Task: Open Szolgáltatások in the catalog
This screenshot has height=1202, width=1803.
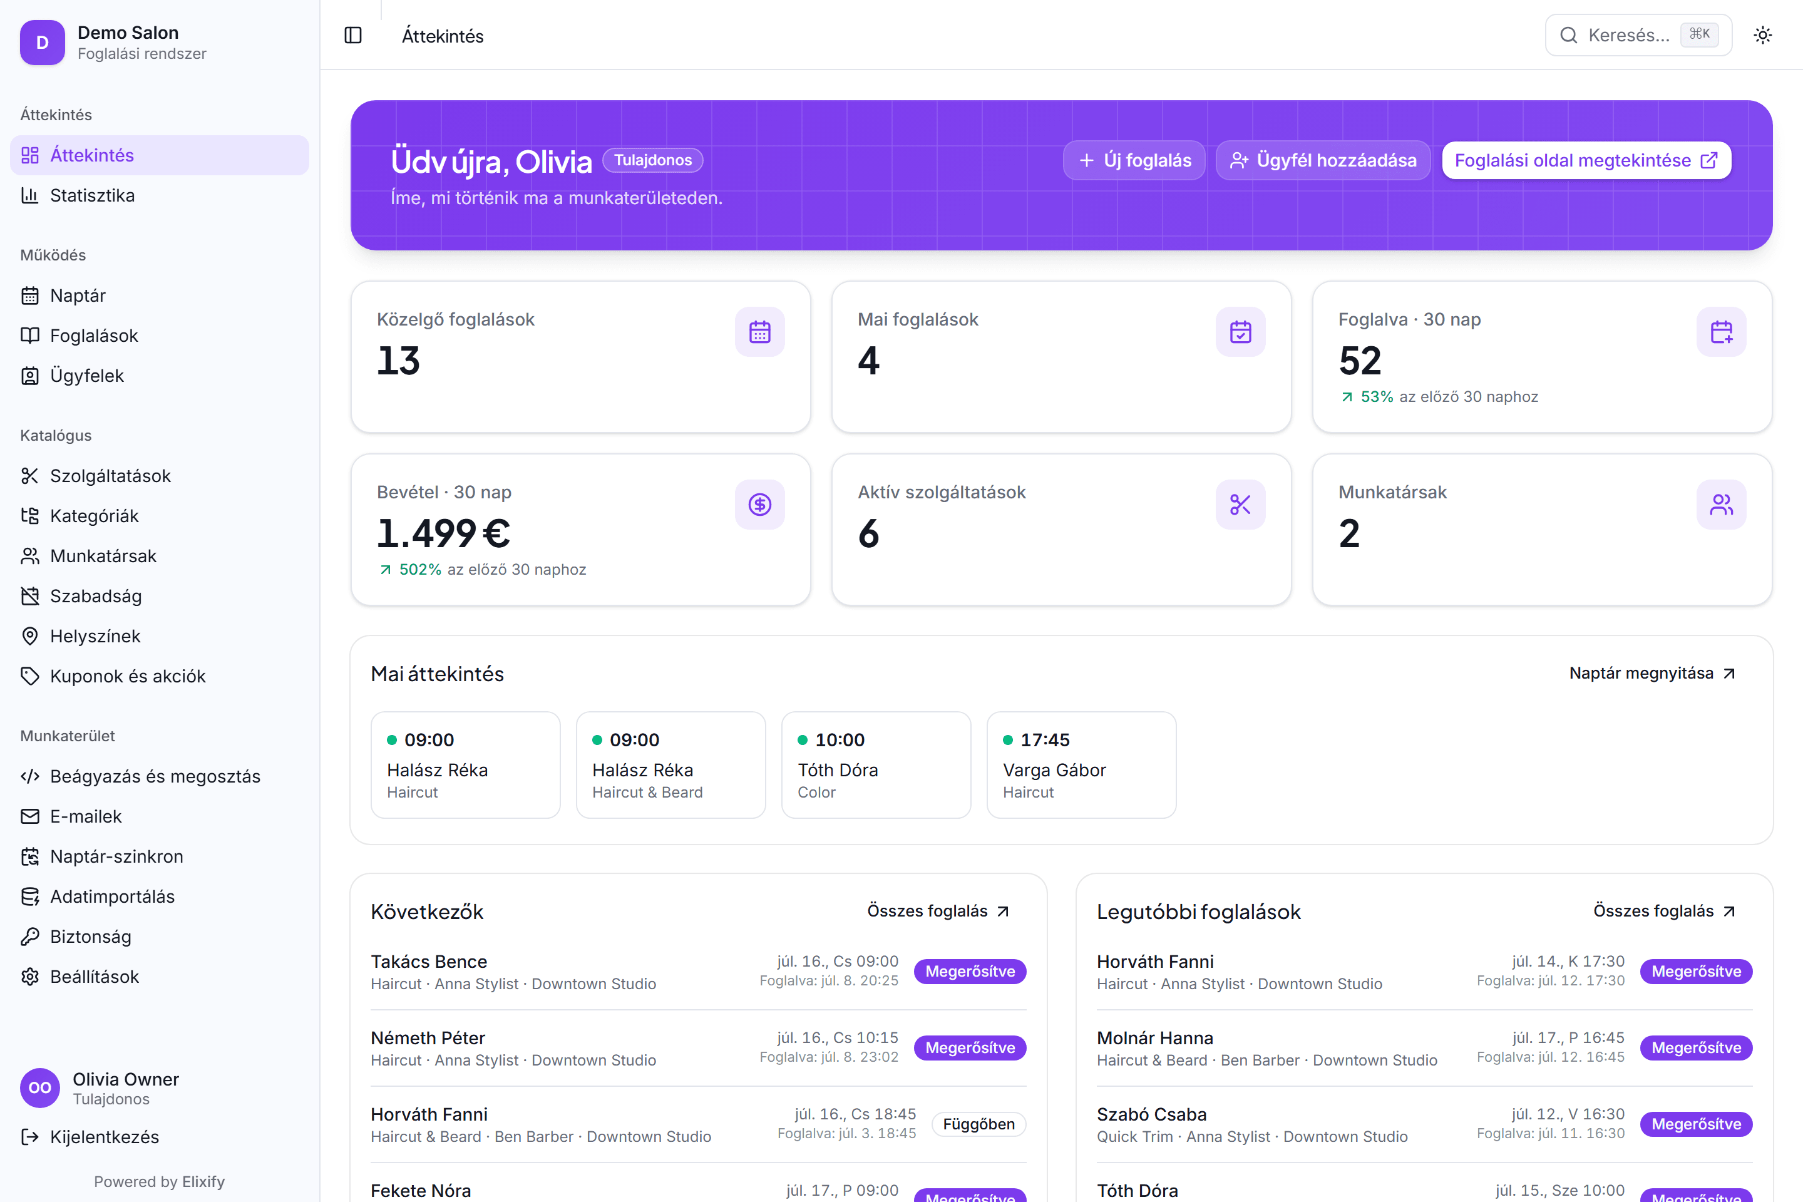Action: [160, 476]
